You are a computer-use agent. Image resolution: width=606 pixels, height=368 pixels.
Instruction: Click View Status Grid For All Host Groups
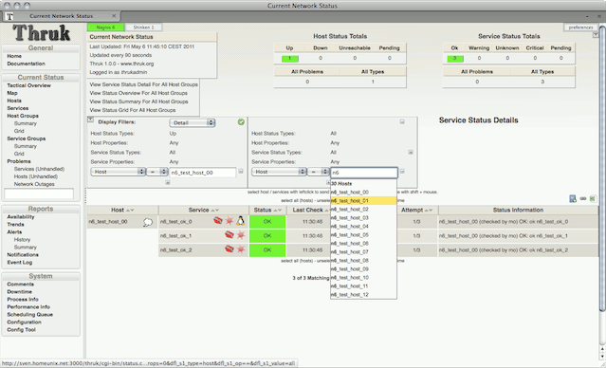[x=133, y=110]
